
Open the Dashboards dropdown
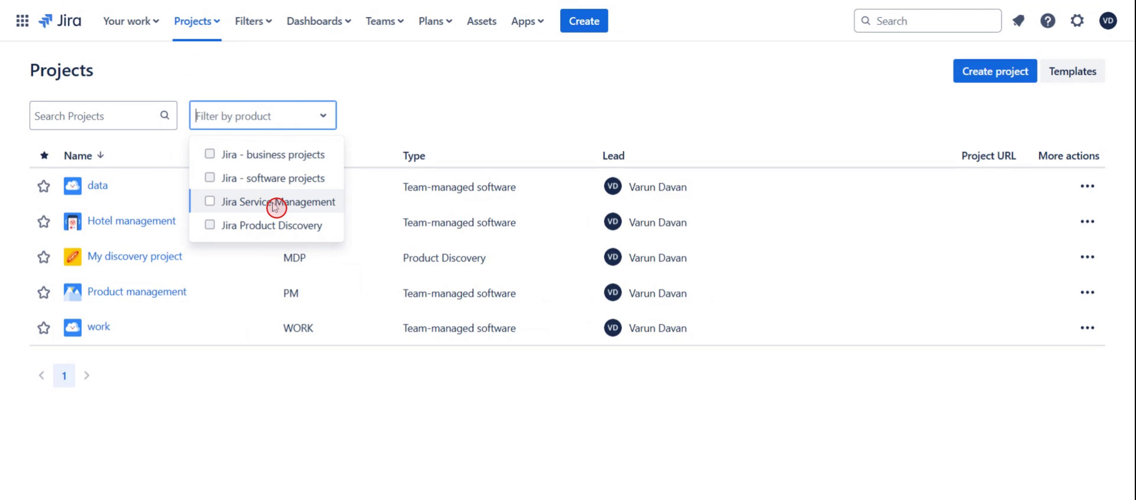point(318,21)
